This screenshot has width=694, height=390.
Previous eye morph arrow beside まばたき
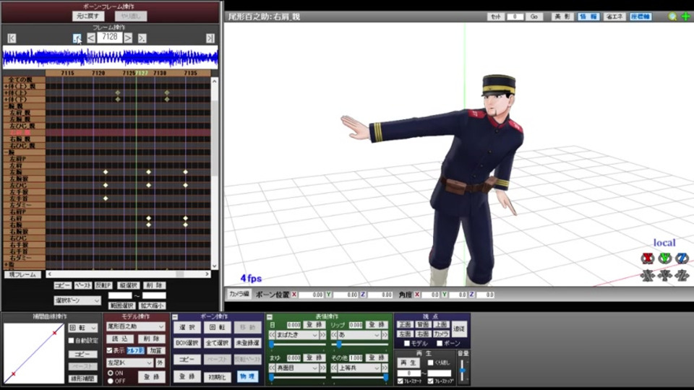tap(272, 335)
